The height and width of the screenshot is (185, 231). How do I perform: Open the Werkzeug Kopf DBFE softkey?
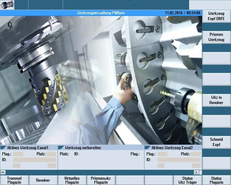coord(216,15)
